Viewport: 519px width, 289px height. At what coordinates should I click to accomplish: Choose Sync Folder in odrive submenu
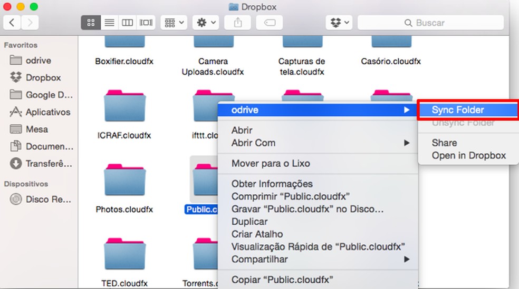click(x=468, y=110)
